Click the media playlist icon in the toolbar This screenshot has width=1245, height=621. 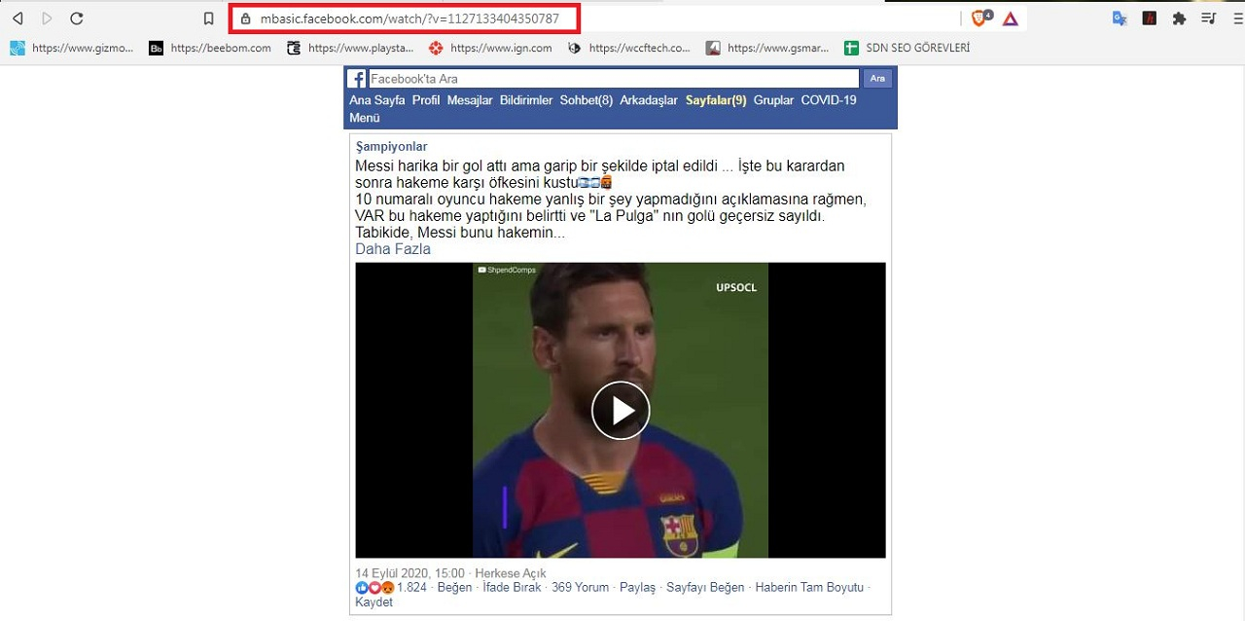1209,18
